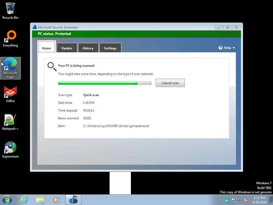
Task: Click the 'Scan type:' label
Action: tap(65, 95)
